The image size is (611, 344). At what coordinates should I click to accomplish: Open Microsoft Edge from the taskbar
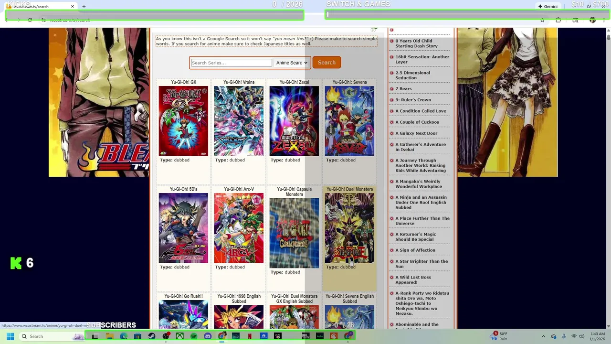(x=124, y=336)
